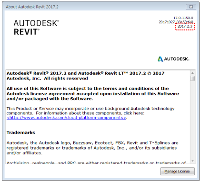The width and height of the screenshot is (201, 182).
Task: Click the build number 17.0.1150.0
Action: click(x=183, y=18)
